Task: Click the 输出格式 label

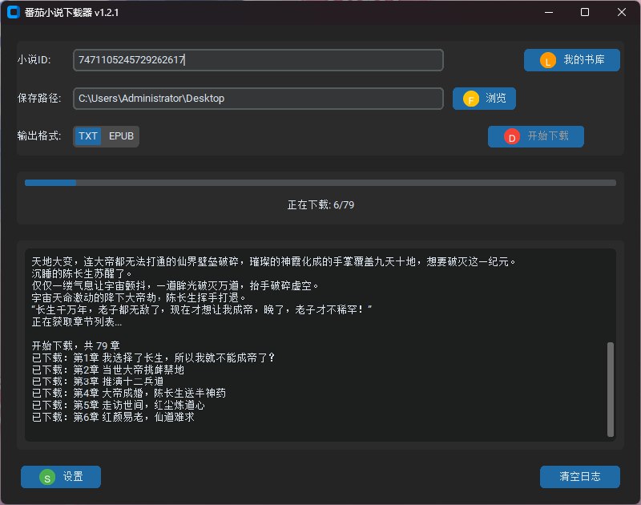Action: pos(39,136)
